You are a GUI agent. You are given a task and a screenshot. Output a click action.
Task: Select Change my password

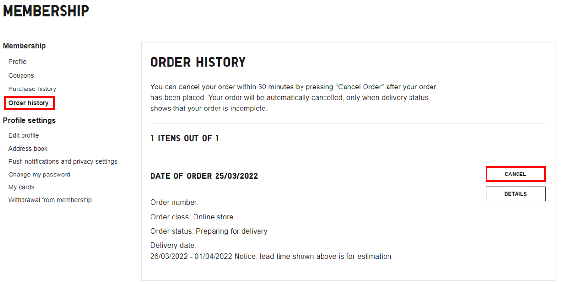(x=39, y=175)
